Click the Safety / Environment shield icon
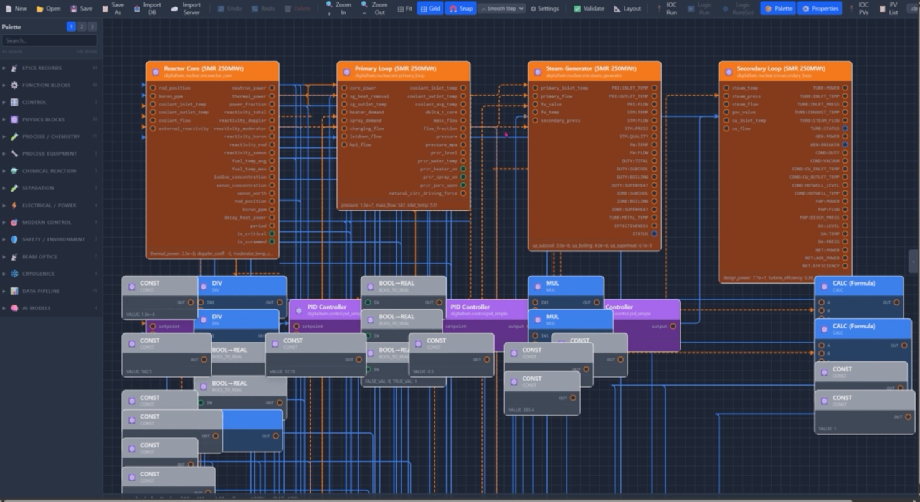The height and width of the screenshot is (502, 920). (14, 239)
